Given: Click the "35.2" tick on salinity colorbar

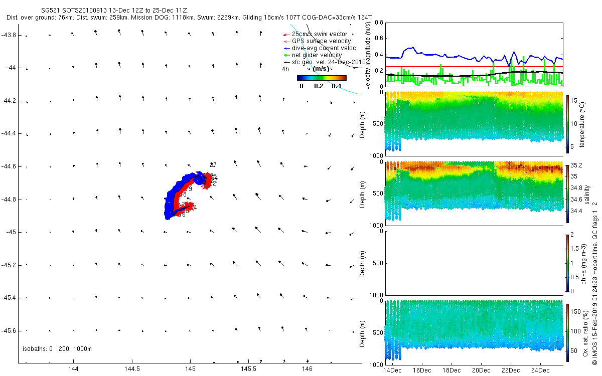Looking at the screenshot, I should [577, 165].
